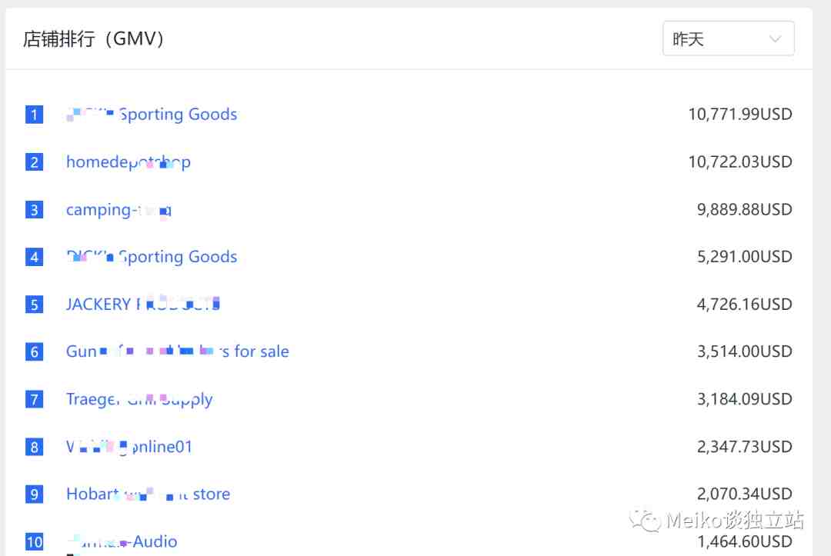Viewport: 831px width, 556px height.
Task: Click rank 1 badge icon
Action: click(34, 115)
